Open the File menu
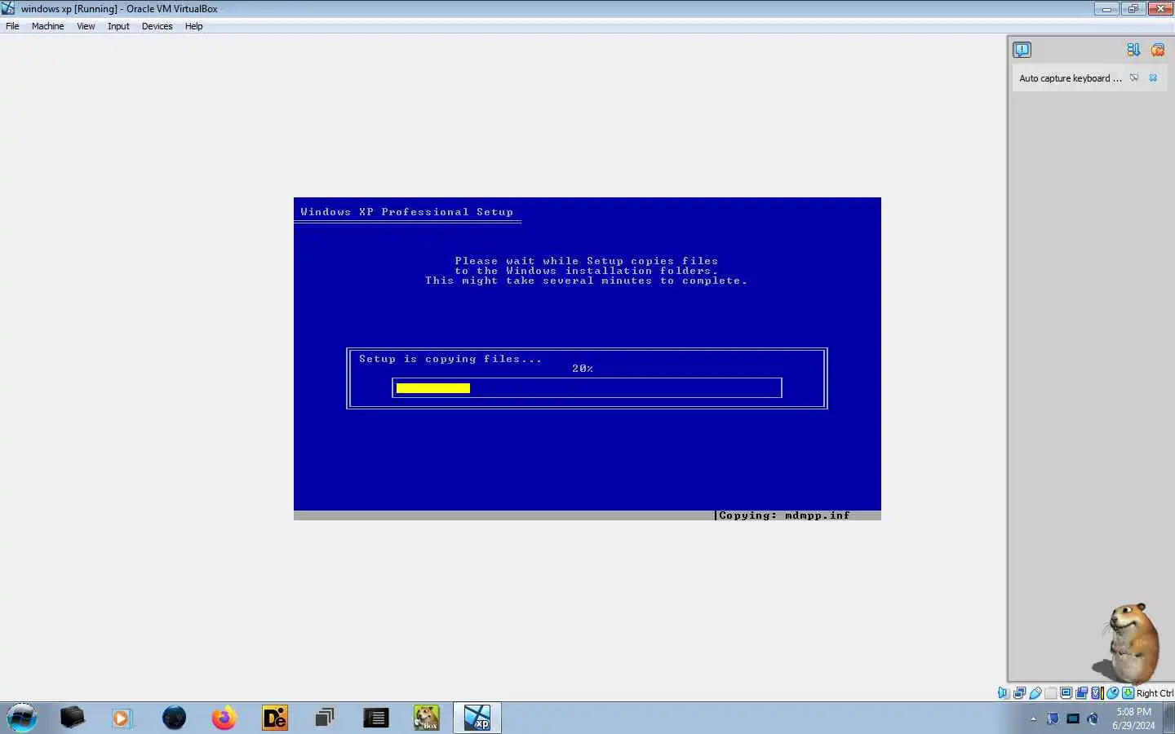Image resolution: width=1175 pixels, height=734 pixels. (x=12, y=26)
